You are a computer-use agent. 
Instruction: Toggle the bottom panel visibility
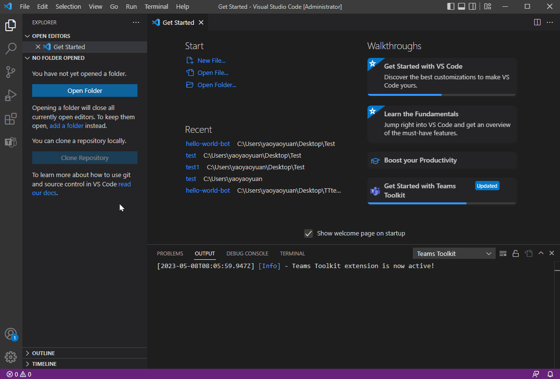pyautogui.click(x=462, y=6)
